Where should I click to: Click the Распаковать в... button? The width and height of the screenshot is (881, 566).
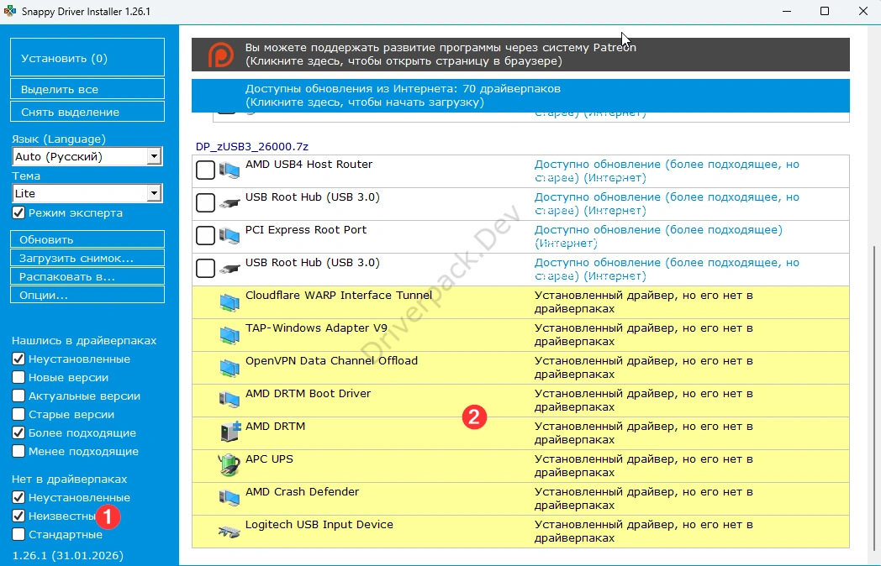pyautogui.click(x=87, y=276)
